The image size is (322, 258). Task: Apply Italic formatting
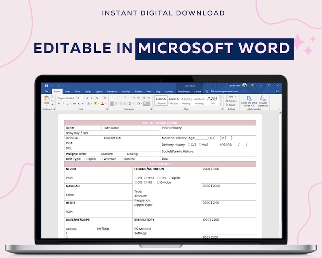63,104
